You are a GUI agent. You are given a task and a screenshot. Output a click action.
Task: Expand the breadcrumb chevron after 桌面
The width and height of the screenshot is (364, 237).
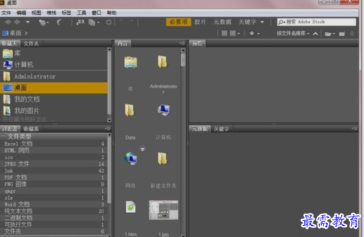click(x=26, y=34)
